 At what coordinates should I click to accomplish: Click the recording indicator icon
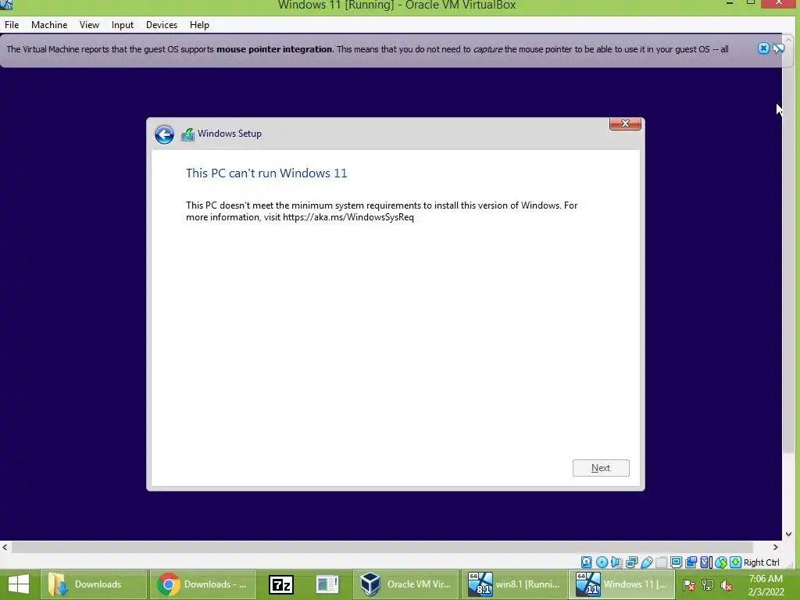[691, 562]
